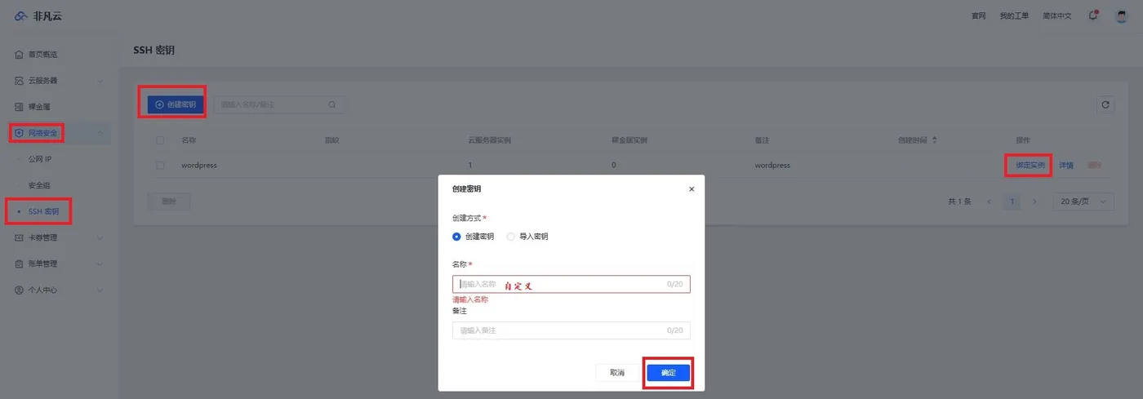Click 绑定实例 for wordpress row
This screenshot has height=399, width=1143.
tap(1030, 165)
